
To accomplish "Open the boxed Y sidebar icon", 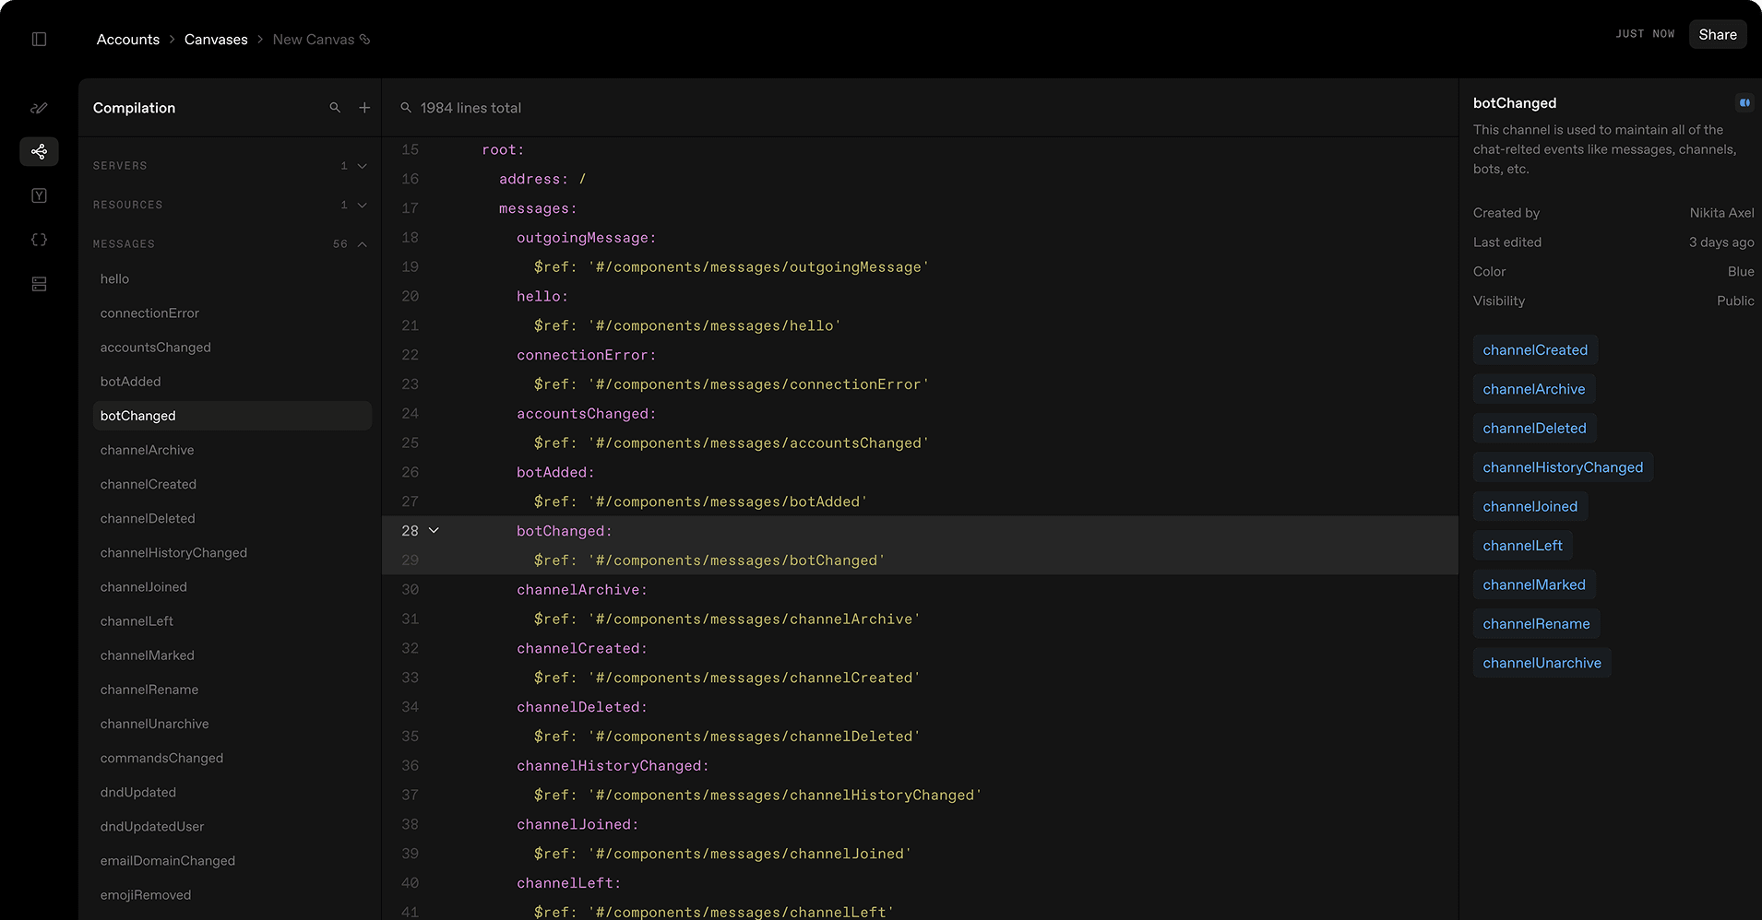I will 39,195.
